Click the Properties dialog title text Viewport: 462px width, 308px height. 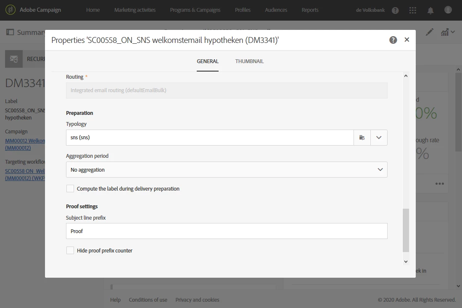coord(165,40)
